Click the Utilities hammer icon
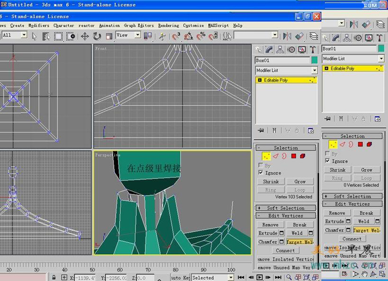Screen dimensions: 388x281 coord(313,50)
